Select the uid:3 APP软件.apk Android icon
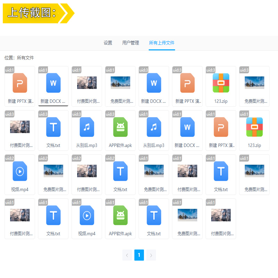This screenshot has height=278, width=278. pos(120,127)
